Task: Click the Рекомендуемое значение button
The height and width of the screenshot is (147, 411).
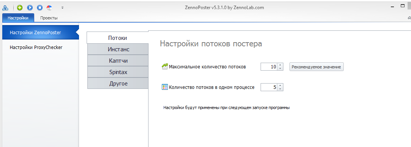Action: tap(316, 67)
